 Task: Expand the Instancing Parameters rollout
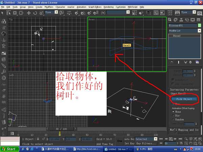tap(184, 90)
